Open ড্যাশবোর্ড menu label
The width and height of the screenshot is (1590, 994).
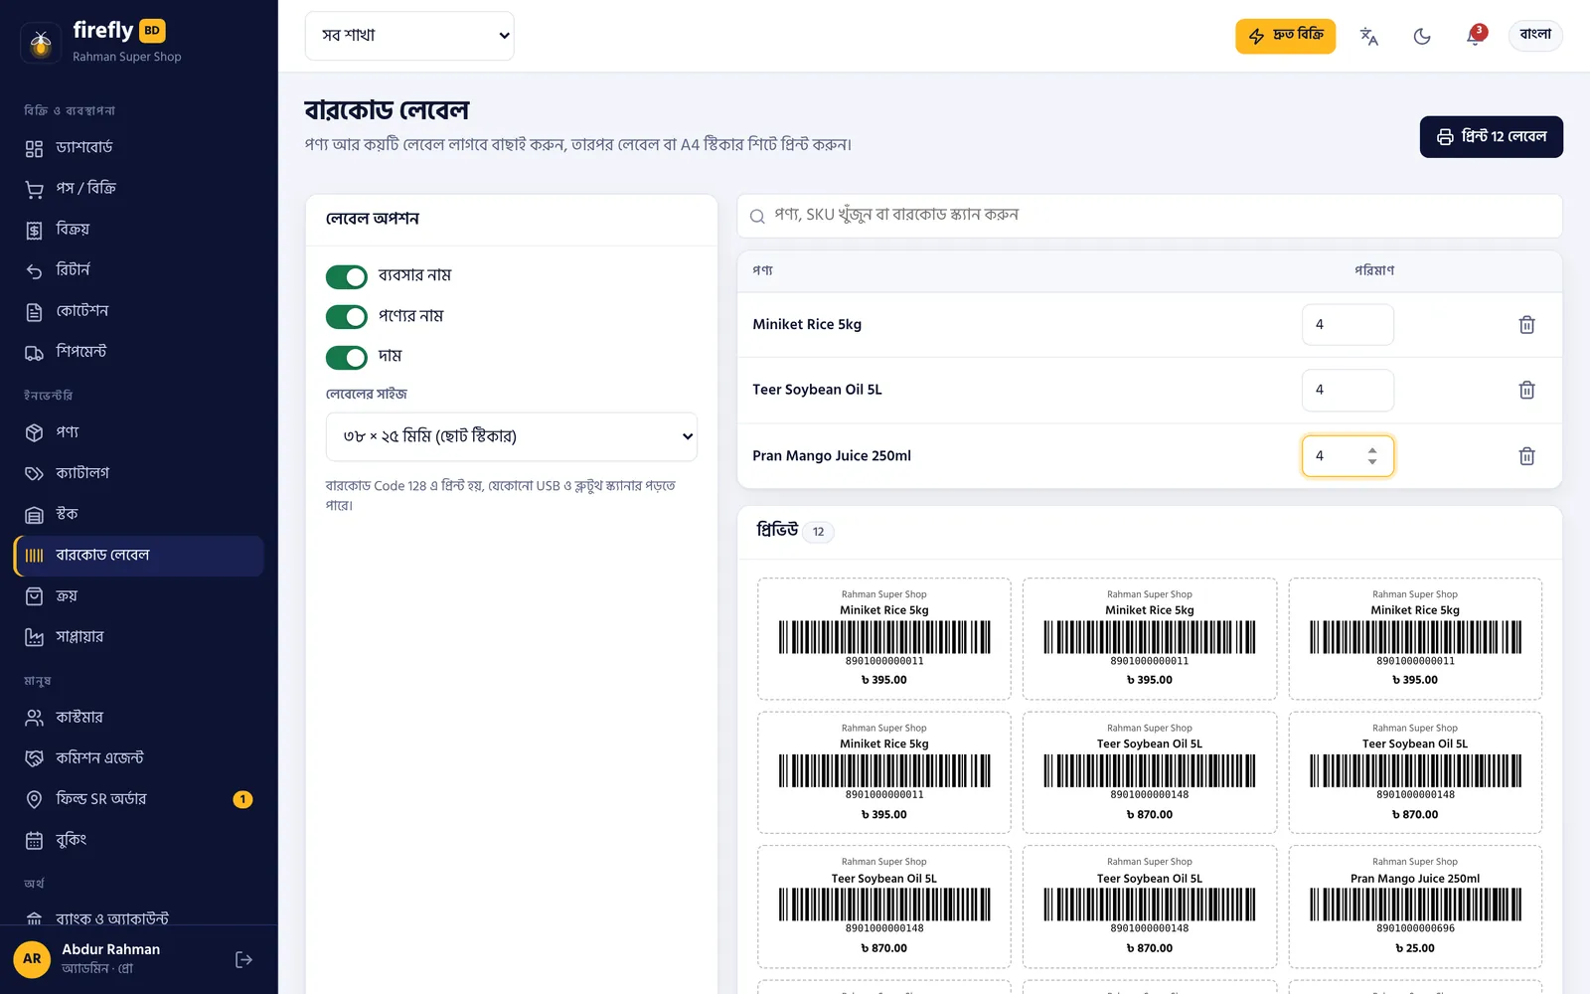84,147
